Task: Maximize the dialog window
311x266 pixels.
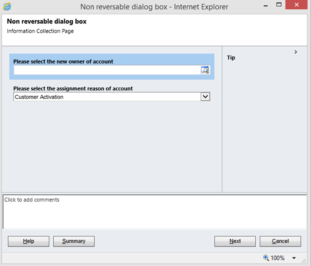Action: pyautogui.click(x=279, y=5)
